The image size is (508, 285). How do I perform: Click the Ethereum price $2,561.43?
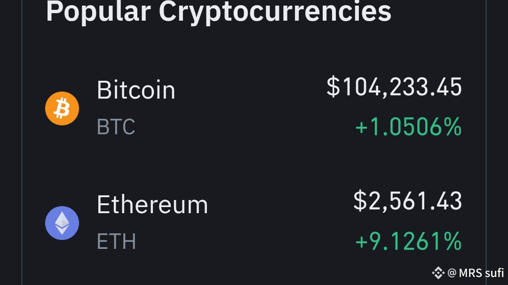[x=407, y=201]
